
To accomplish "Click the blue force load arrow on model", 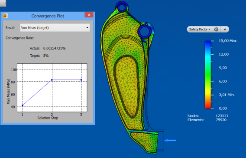I will [x=170, y=140].
